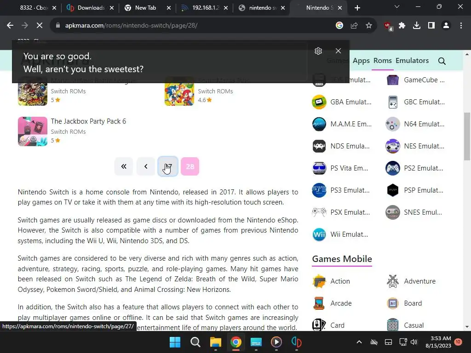The width and height of the screenshot is (471, 353).
Task: Click the Sonic Mania game thumbnail
Action: [179, 91]
